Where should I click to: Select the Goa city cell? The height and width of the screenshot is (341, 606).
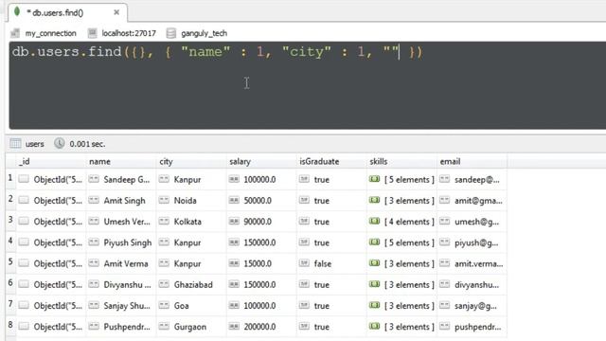pyautogui.click(x=191, y=305)
